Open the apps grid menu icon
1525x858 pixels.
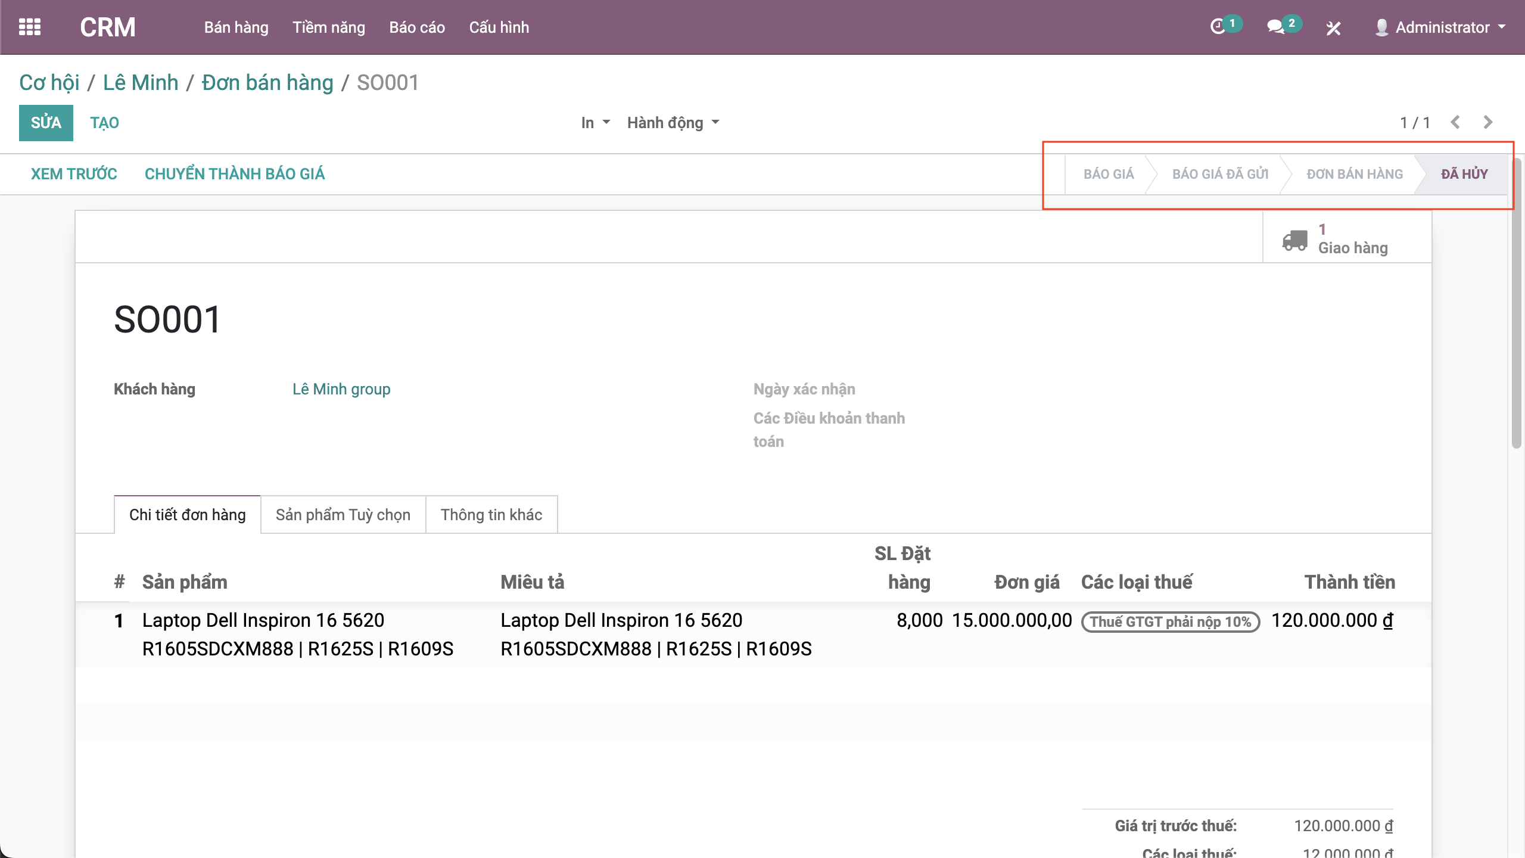pyautogui.click(x=30, y=27)
